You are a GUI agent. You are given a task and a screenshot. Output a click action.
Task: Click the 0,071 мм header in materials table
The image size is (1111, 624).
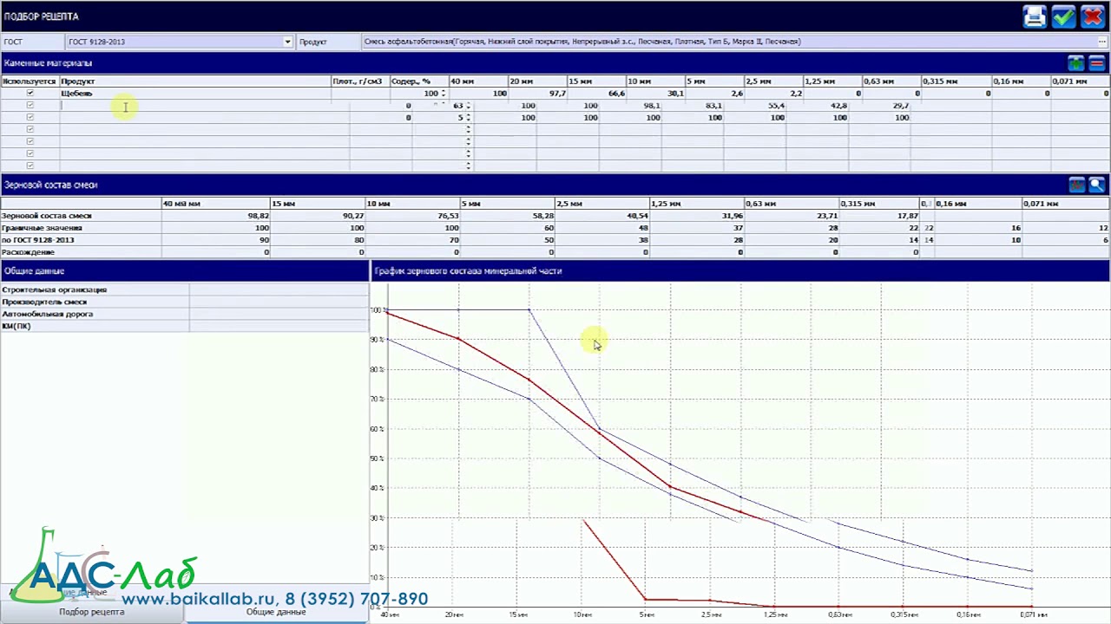(1081, 81)
